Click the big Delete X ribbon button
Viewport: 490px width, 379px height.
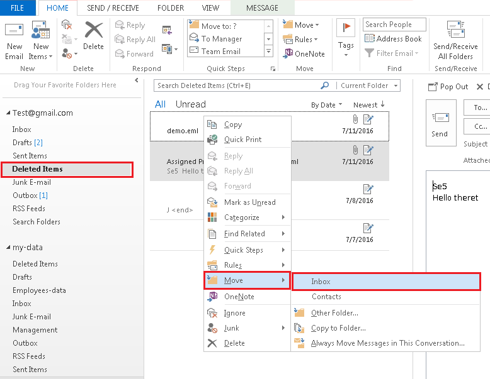[93, 36]
